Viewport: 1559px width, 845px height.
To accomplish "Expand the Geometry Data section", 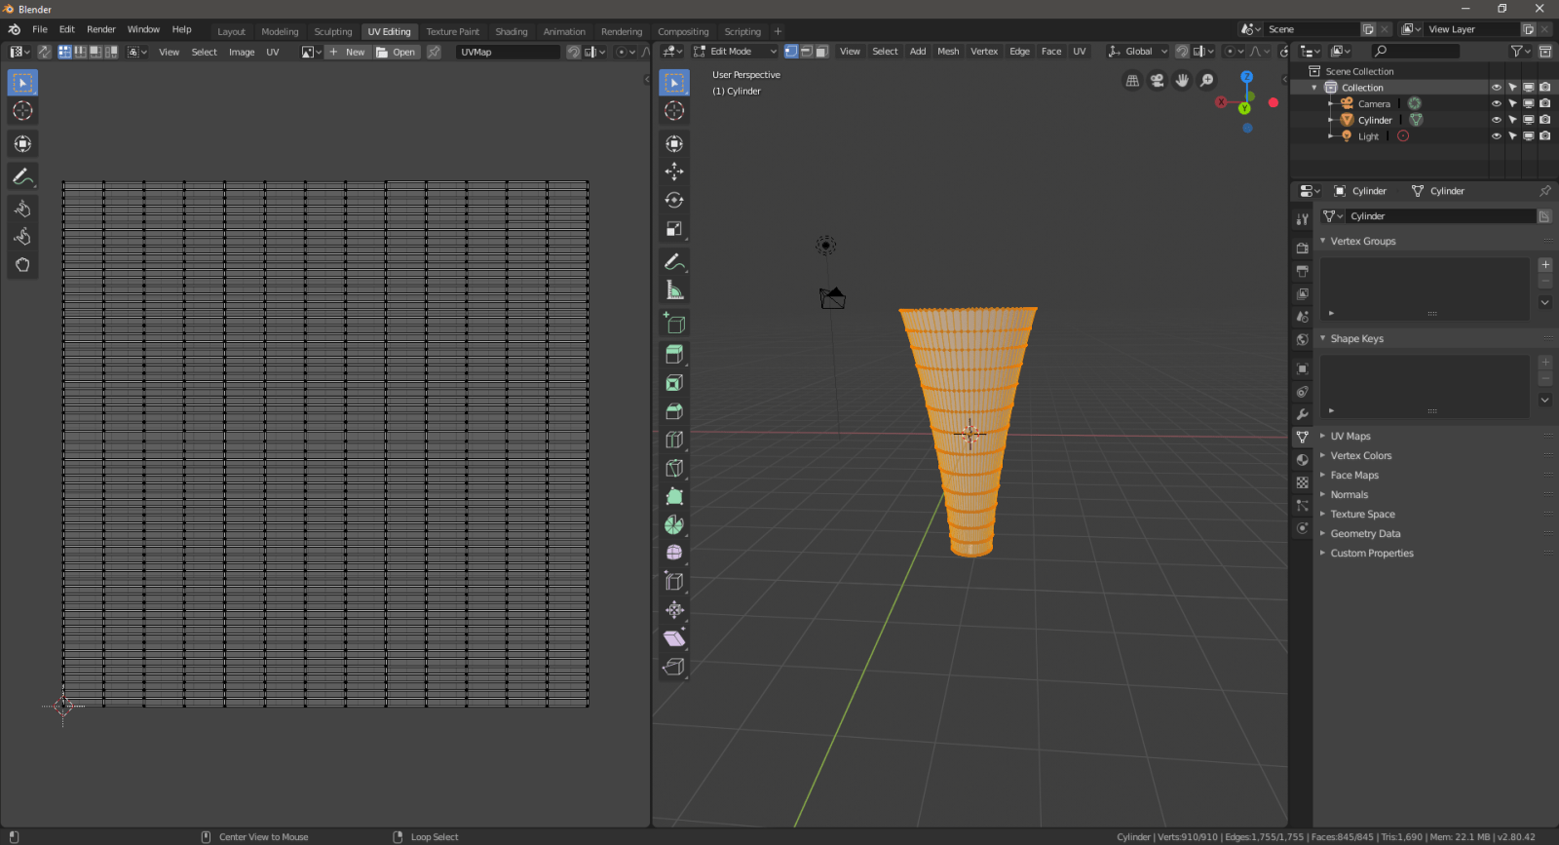I will [1365, 534].
